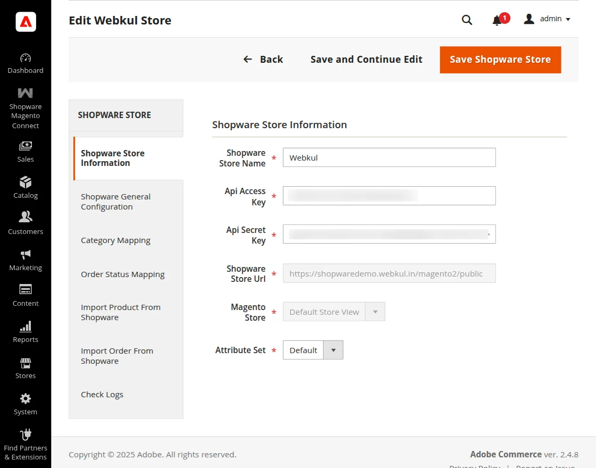
Task: Open the Marketing section
Action: click(25, 260)
